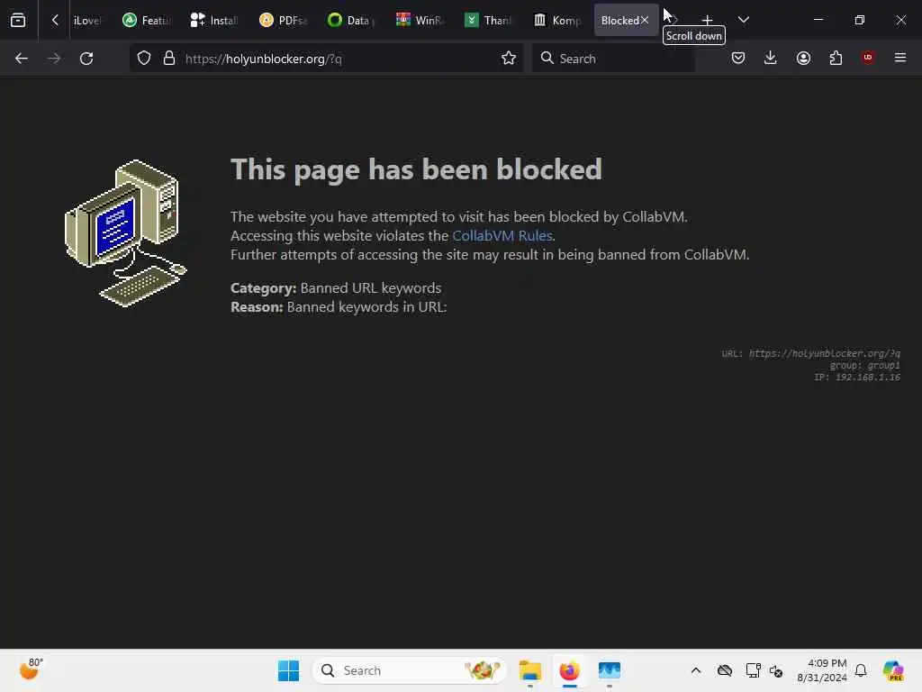
Task: View site security via padlock icon
Action: click(x=169, y=59)
